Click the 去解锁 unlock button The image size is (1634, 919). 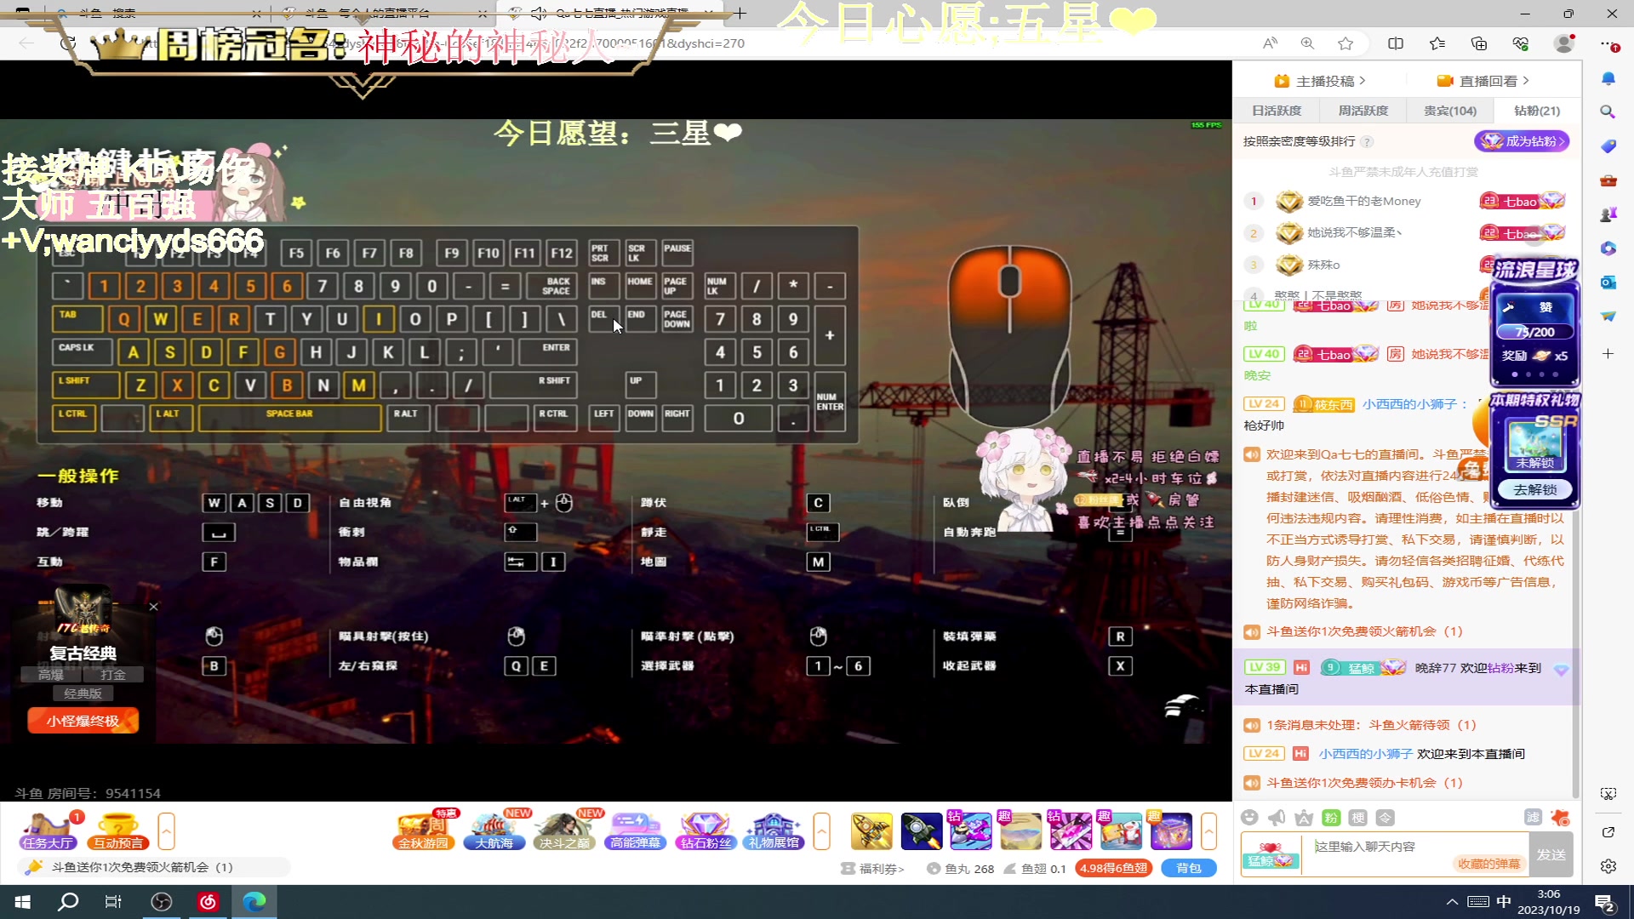coord(1535,490)
